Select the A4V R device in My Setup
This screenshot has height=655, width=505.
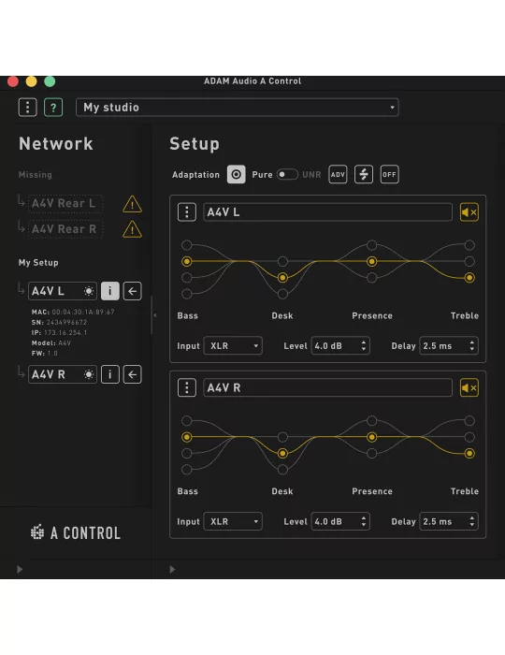pyautogui.click(x=62, y=374)
